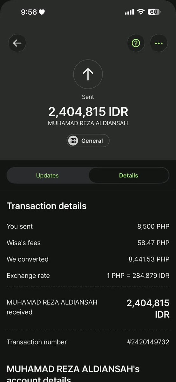Tap the exchange rate value 284.879 IDR
The image size is (176, 382).
coord(151,276)
